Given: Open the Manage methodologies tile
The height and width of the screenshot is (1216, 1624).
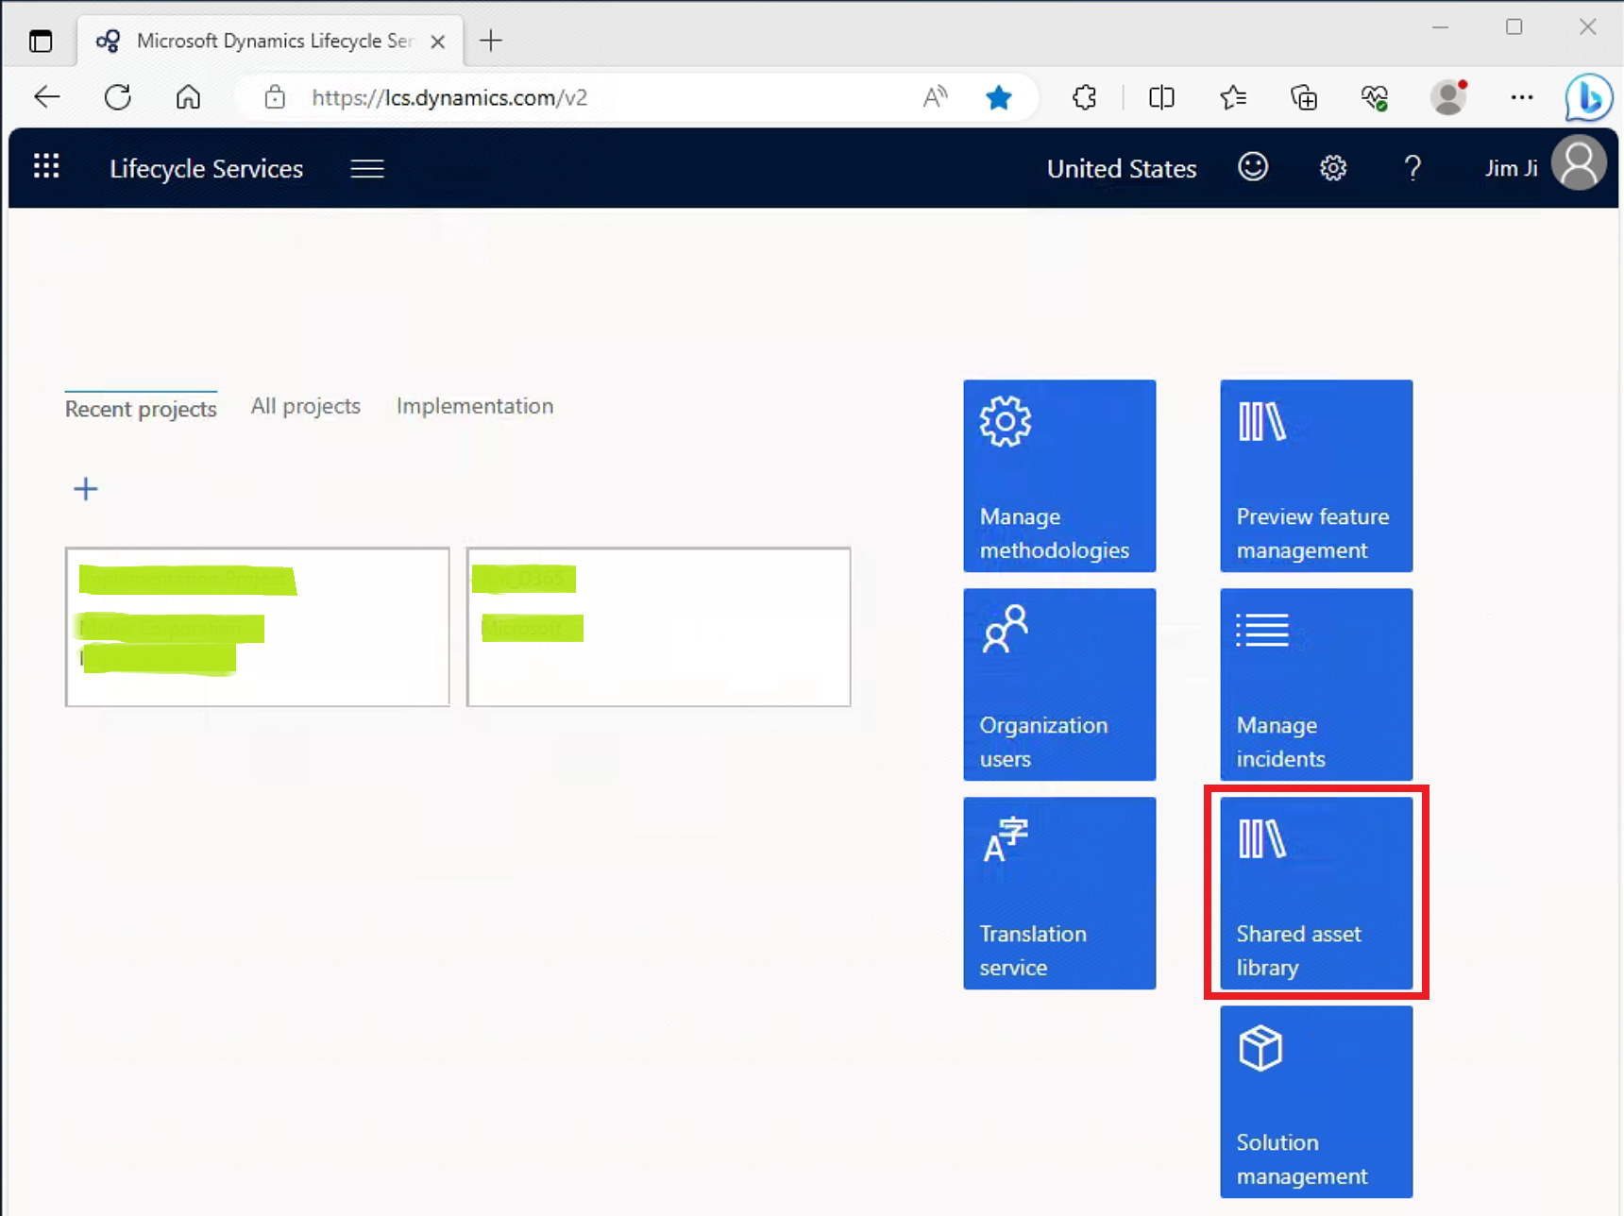Looking at the screenshot, I should [x=1059, y=476].
